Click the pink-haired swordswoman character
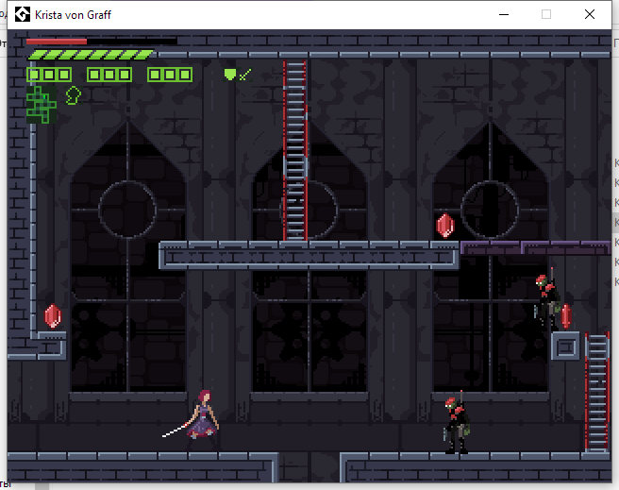The image size is (619, 490). coord(203,420)
